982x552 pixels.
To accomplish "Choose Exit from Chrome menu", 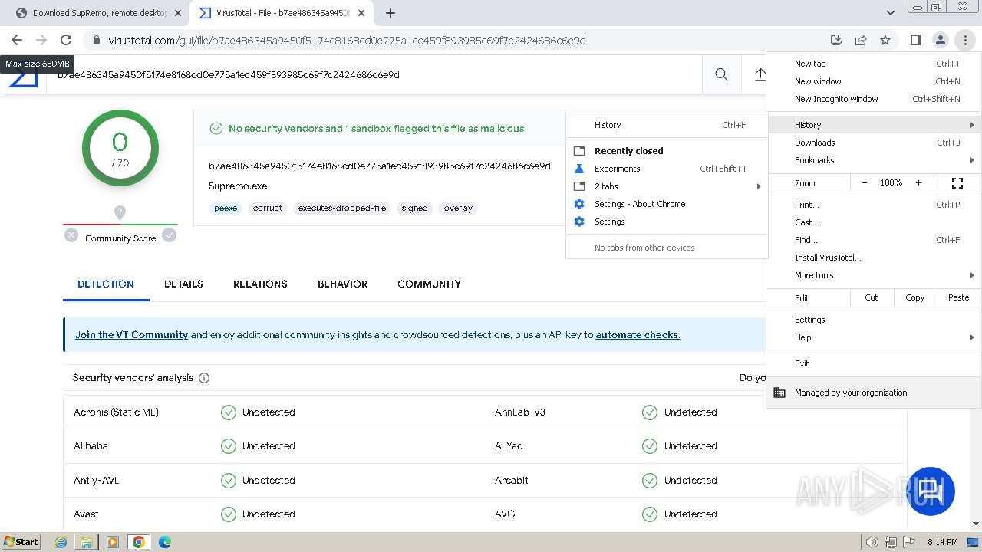I will [874, 363].
